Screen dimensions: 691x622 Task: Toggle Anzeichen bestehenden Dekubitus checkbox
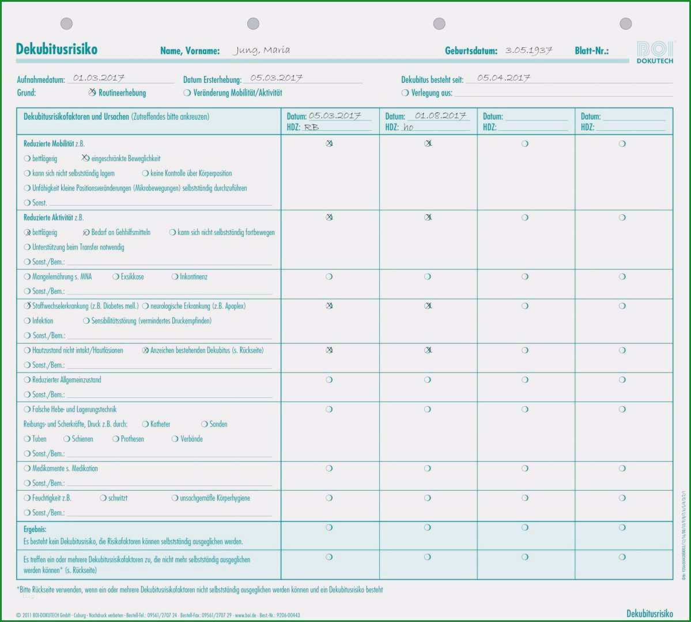pyautogui.click(x=145, y=350)
